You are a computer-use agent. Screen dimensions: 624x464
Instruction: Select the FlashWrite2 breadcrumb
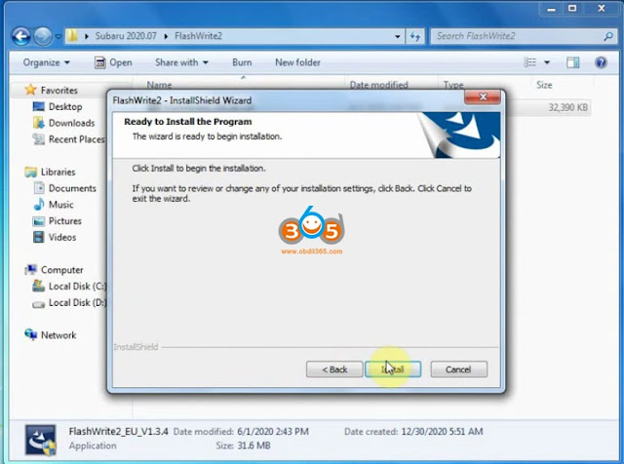point(198,36)
